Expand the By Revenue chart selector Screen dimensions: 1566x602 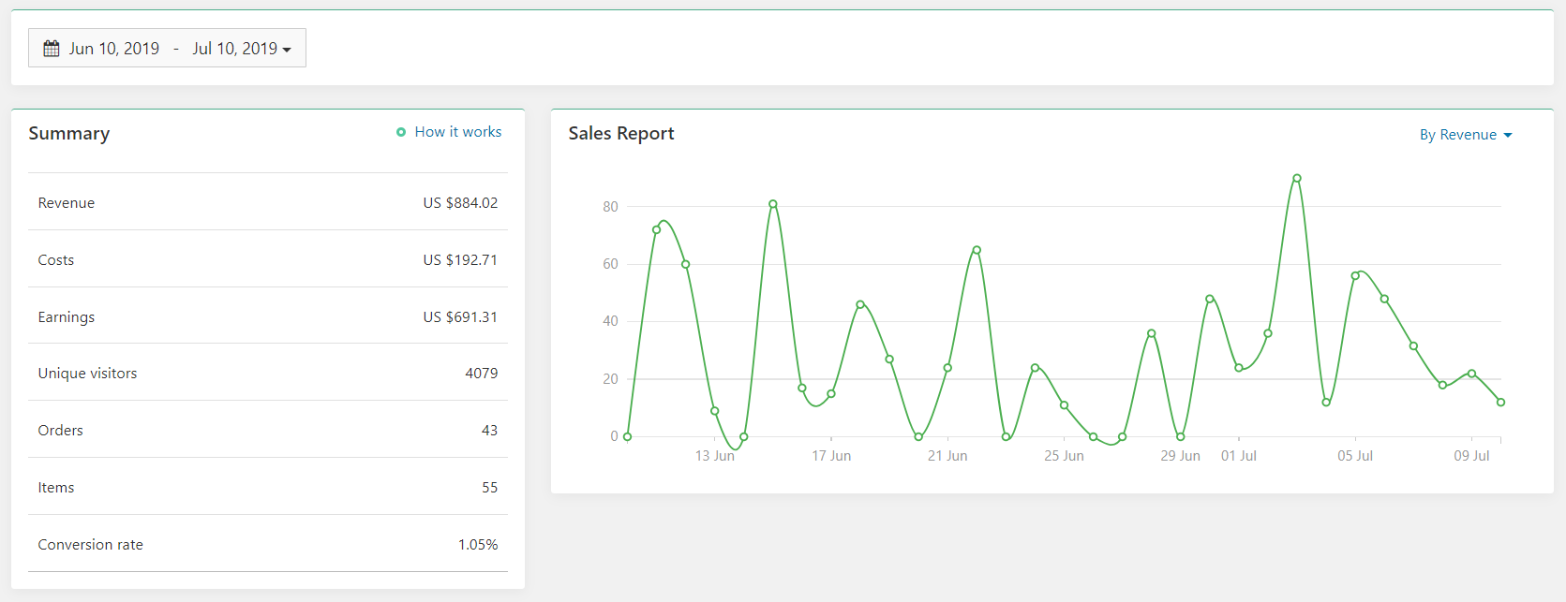click(1457, 135)
